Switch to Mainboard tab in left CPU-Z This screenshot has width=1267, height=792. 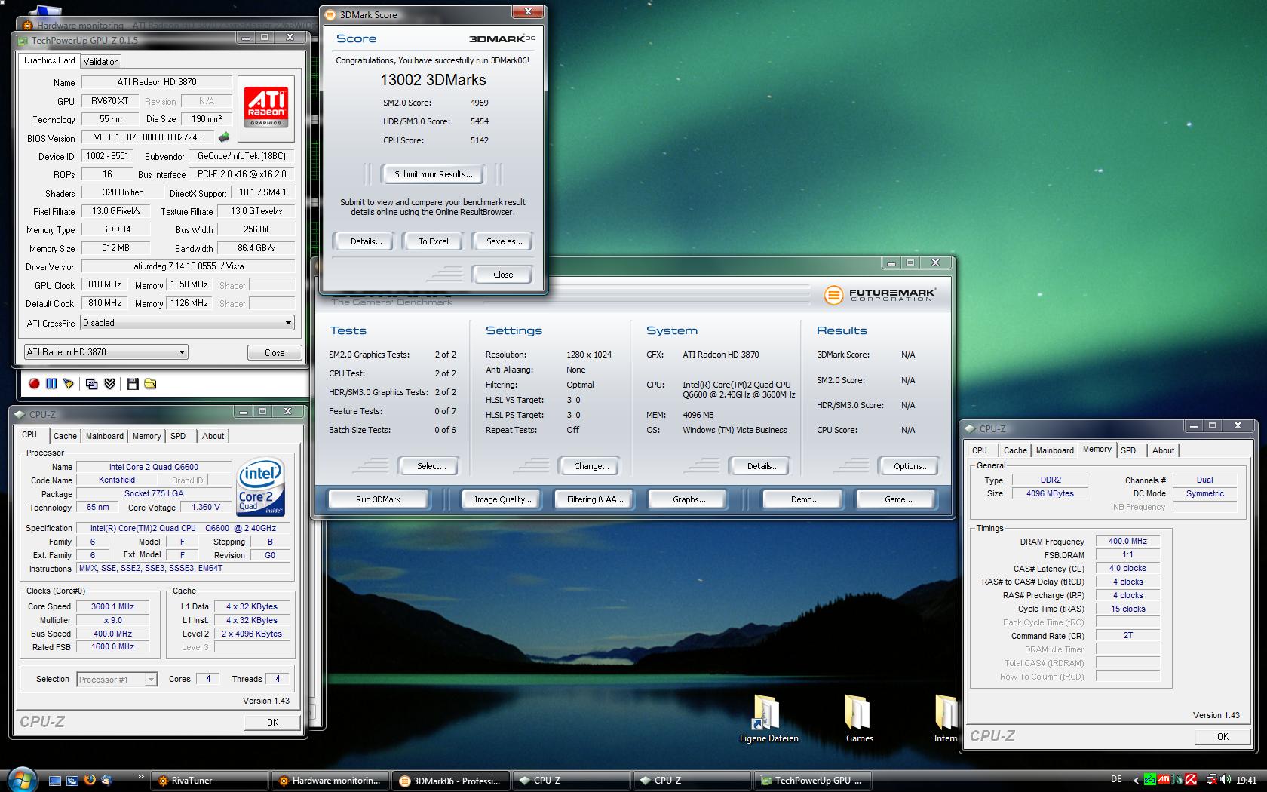point(105,436)
